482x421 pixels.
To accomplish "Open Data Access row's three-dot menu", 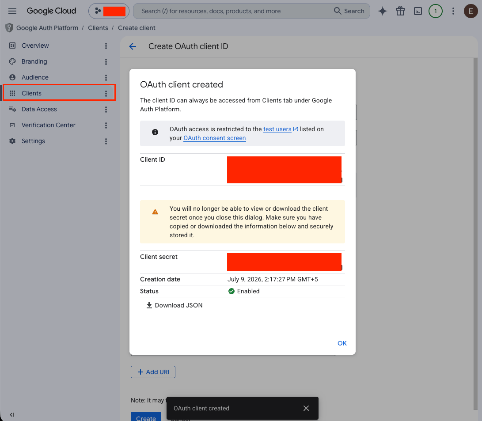I will pos(106,110).
